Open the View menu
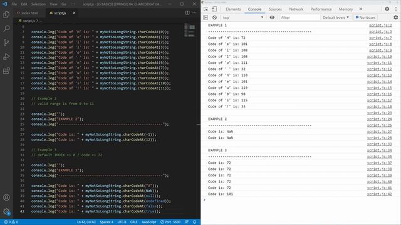Screen dimensions: 401x225 (x=53, y=4)
